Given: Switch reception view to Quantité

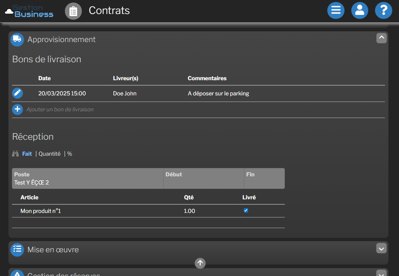Looking at the screenshot, I should tap(49, 154).
